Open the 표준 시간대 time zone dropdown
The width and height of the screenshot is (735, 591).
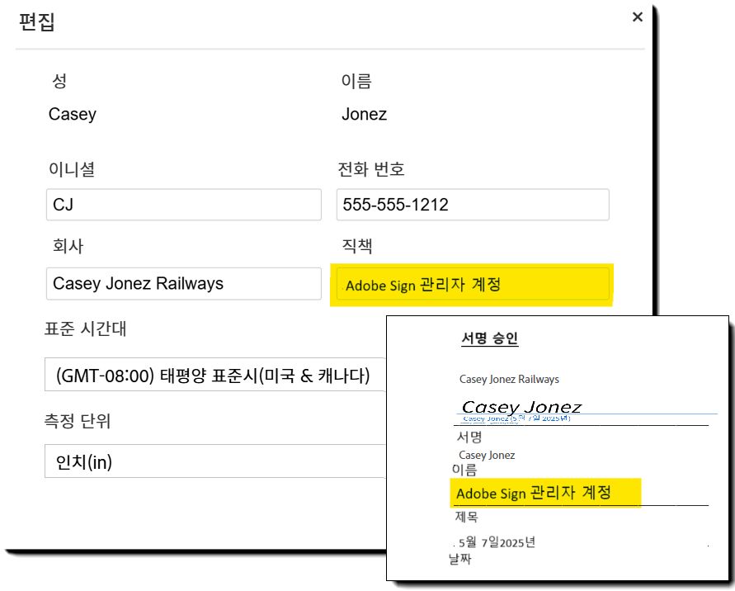214,377
